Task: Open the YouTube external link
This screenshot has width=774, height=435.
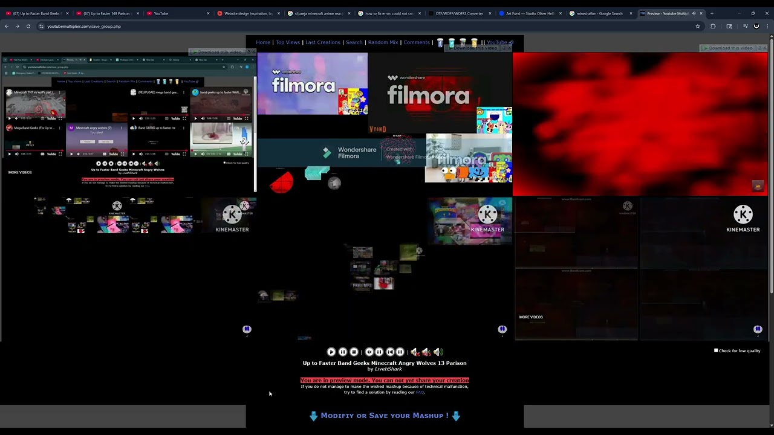Action: (x=499, y=42)
